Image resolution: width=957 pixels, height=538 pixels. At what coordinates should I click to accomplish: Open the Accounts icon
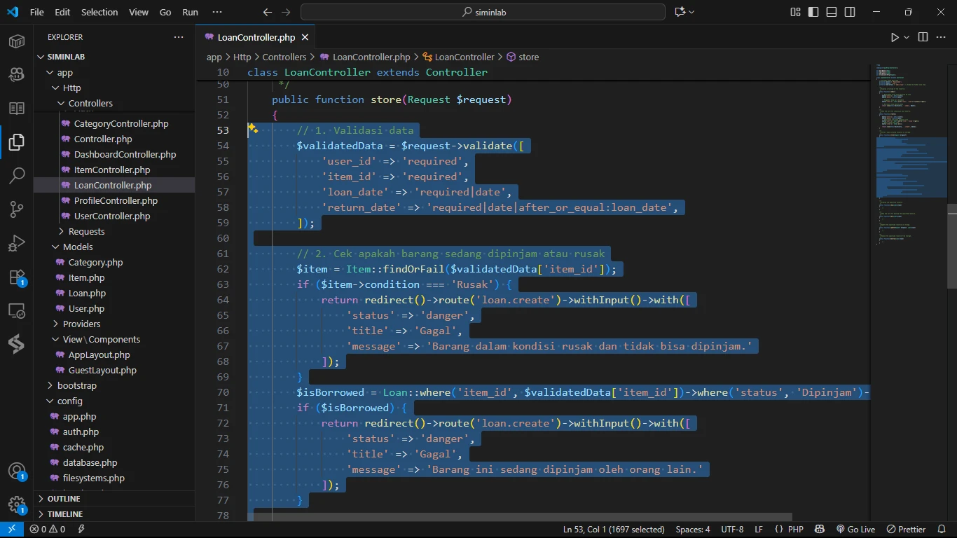pos(17,471)
